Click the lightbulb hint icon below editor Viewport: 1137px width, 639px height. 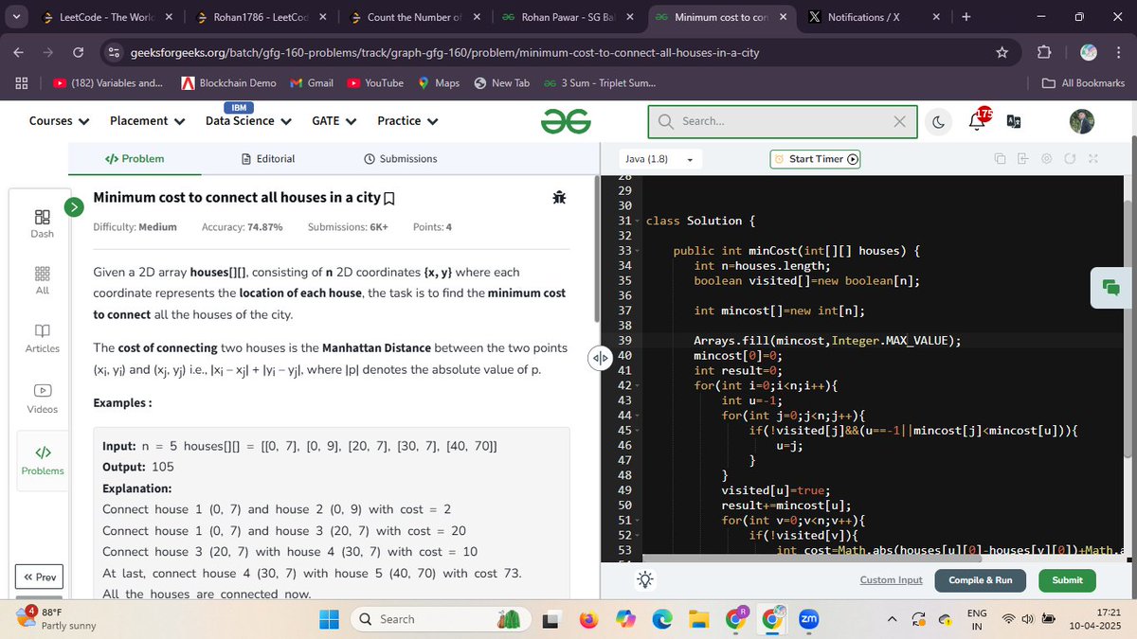click(644, 579)
